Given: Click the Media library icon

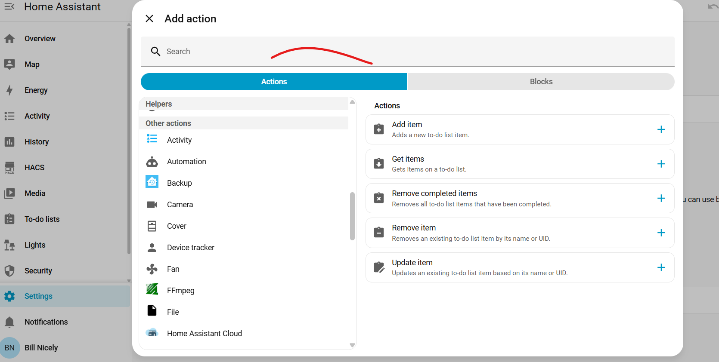Looking at the screenshot, I should tap(9, 193).
